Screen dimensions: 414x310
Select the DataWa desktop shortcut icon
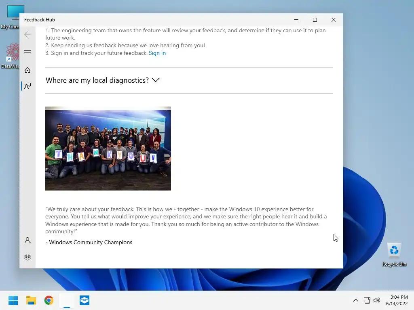pos(11,56)
